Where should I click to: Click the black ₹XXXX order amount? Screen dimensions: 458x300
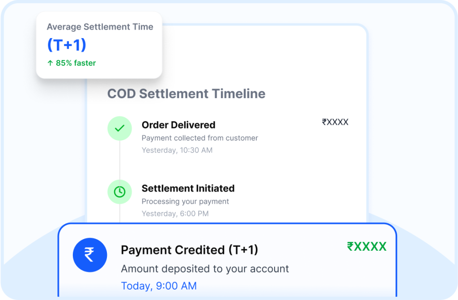pos(335,122)
